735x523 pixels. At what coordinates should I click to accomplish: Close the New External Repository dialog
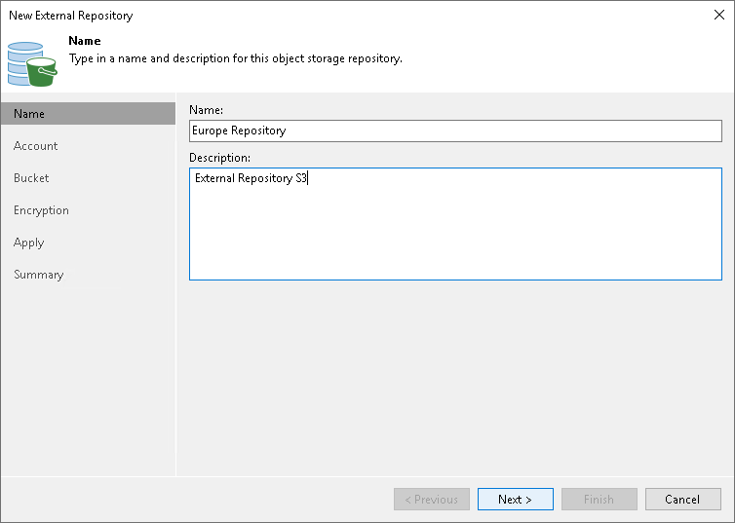pyautogui.click(x=718, y=16)
